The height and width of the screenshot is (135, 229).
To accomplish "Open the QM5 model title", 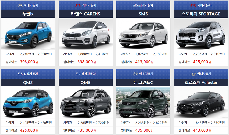I will (x=86, y=82).
